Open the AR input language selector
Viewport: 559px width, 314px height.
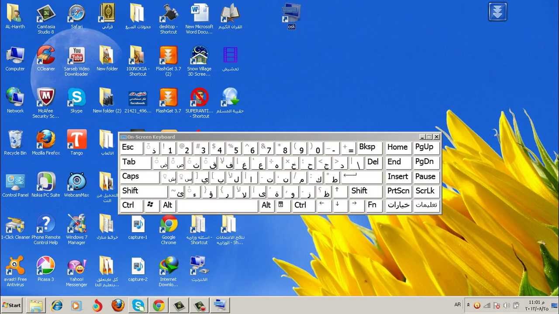pos(458,305)
